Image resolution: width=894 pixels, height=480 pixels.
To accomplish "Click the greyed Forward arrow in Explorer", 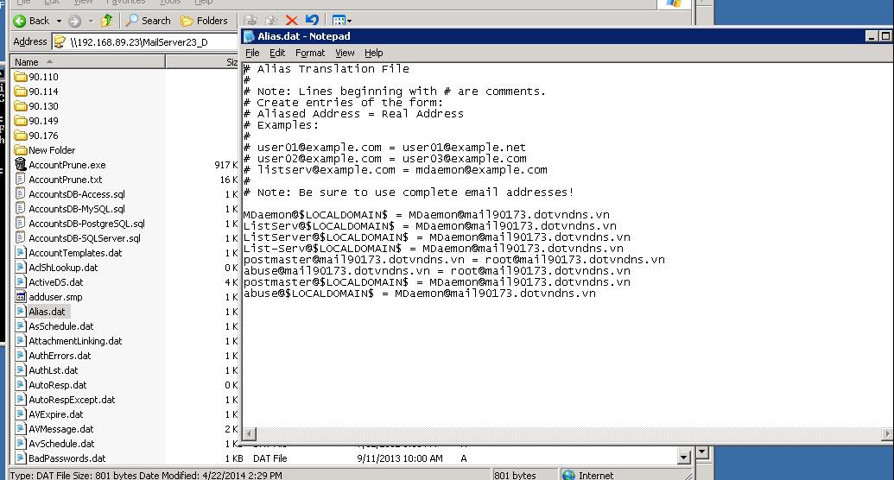I will [74, 21].
